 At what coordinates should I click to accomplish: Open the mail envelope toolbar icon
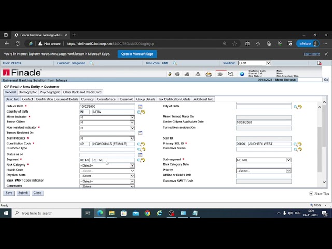point(230,74)
